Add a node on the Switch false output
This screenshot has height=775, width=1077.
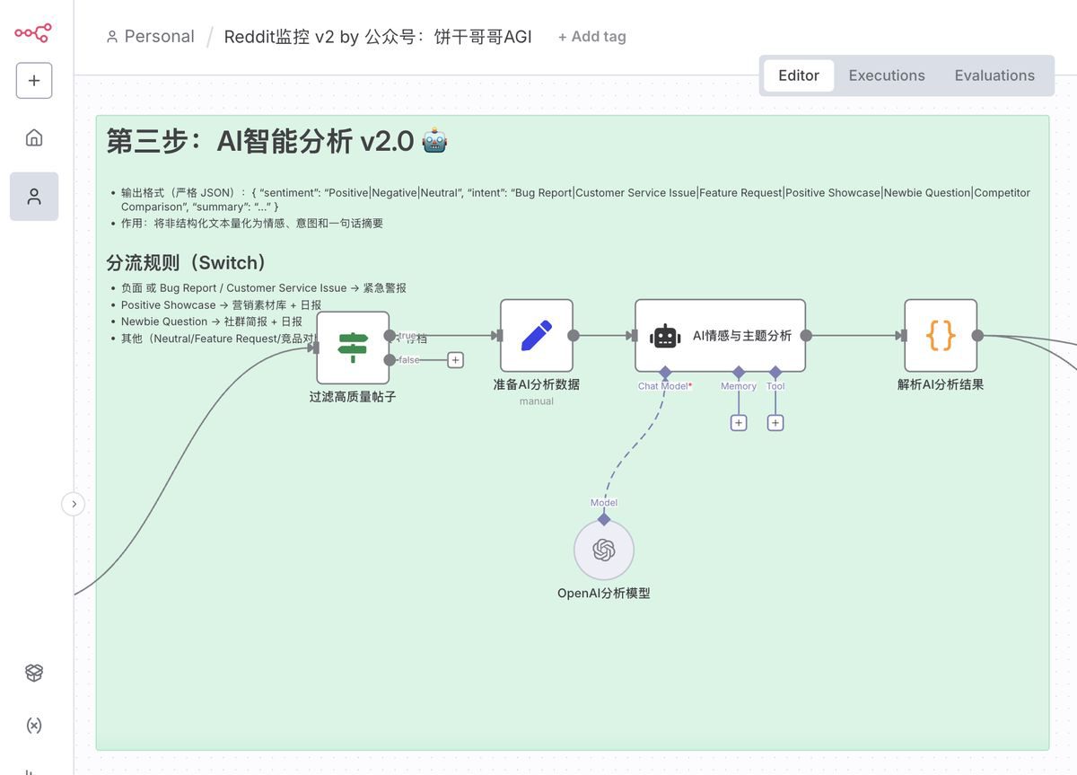tap(455, 359)
